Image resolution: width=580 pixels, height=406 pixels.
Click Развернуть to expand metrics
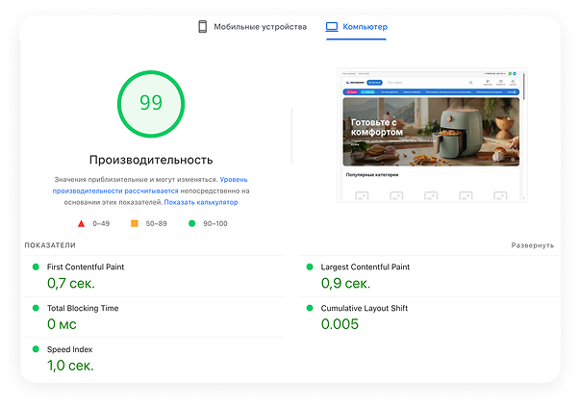[x=532, y=245]
